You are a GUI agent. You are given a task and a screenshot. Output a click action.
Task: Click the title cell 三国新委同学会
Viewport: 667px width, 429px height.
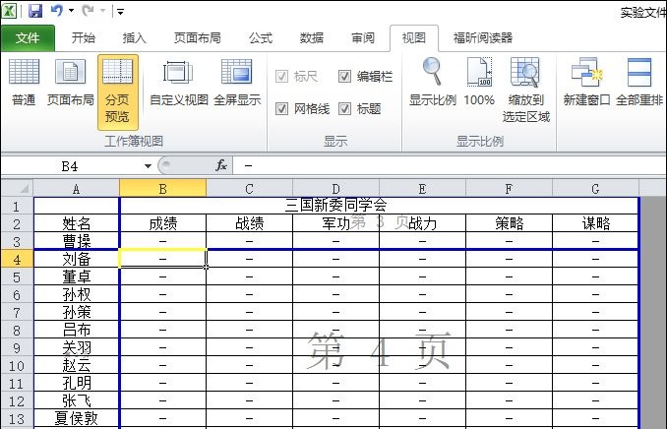[379, 206]
